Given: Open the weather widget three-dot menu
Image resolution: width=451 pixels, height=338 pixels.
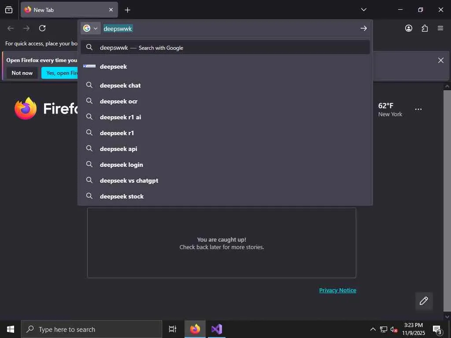Looking at the screenshot, I should click(418, 109).
